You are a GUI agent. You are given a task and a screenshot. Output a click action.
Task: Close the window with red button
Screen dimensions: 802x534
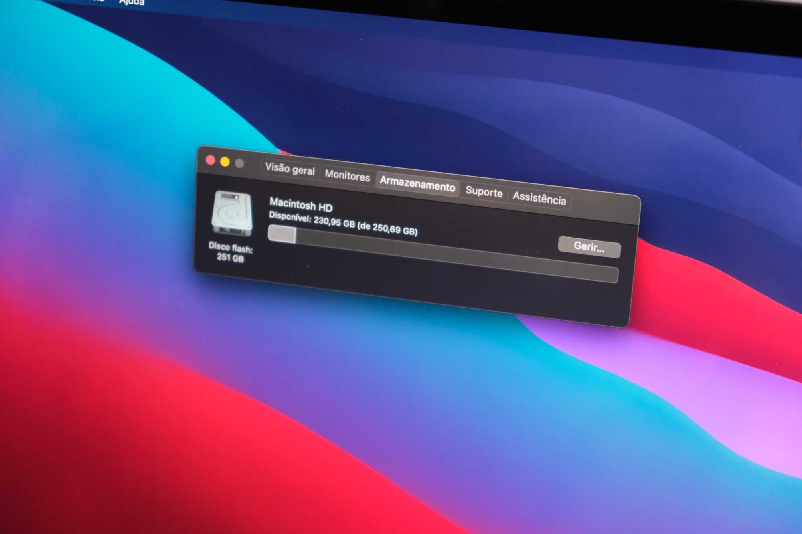(210, 160)
